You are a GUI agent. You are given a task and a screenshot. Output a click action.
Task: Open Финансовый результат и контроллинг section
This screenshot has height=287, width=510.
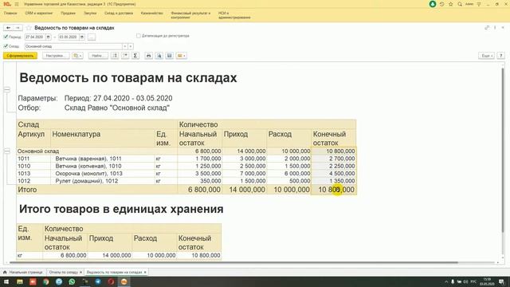tap(190, 15)
